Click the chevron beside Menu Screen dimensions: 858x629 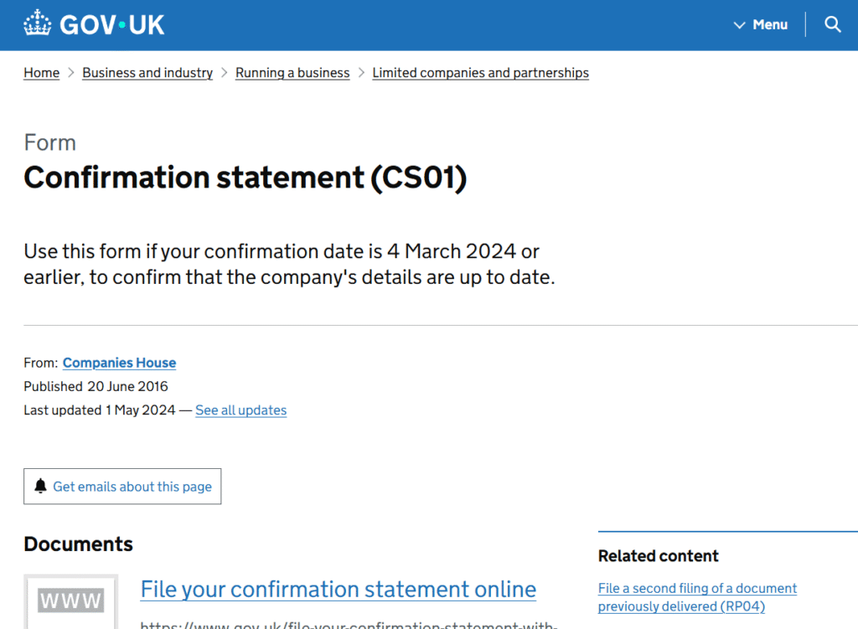click(x=739, y=25)
